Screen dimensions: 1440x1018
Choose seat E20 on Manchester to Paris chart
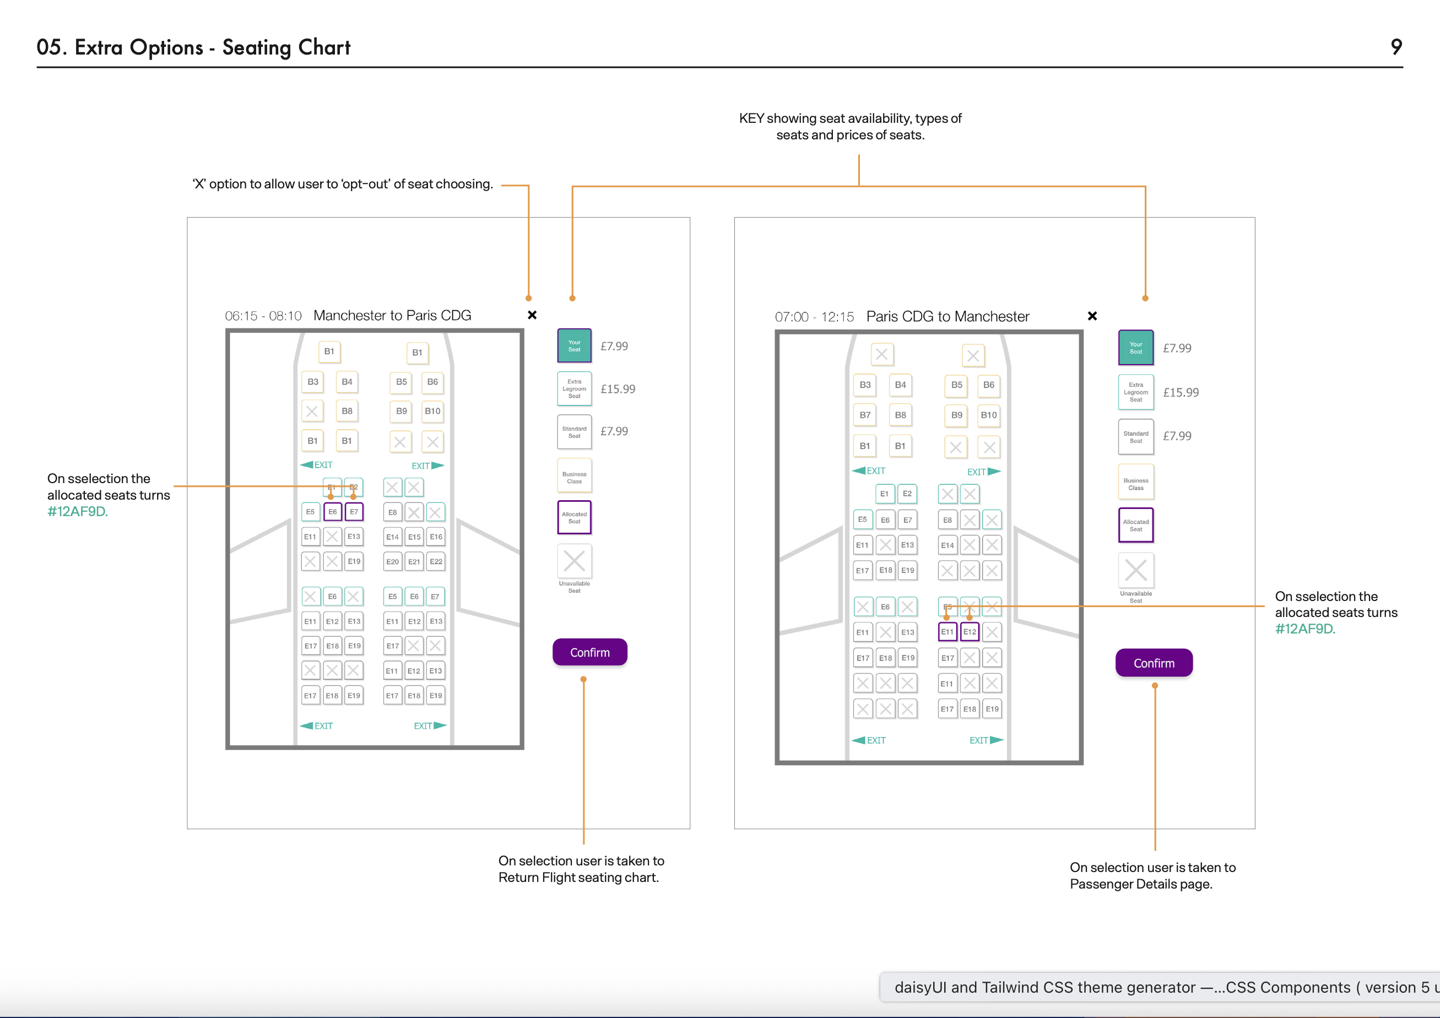[393, 561]
